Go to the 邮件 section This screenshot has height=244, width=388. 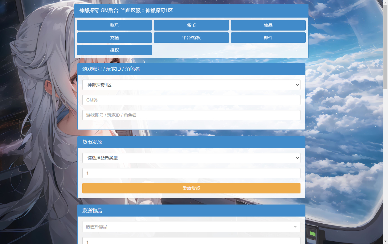pyautogui.click(x=268, y=38)
